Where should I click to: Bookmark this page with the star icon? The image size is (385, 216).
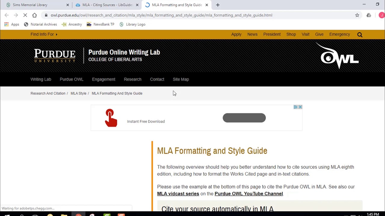(x=357, y=15)
